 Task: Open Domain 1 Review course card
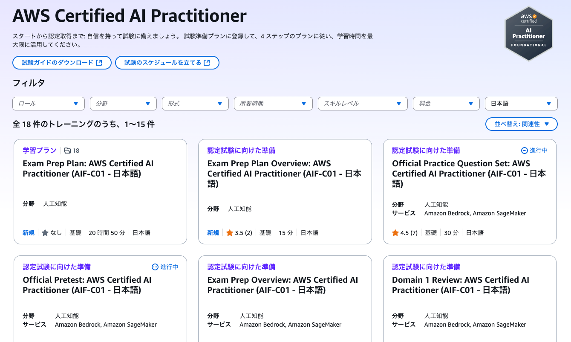(461, 285)
